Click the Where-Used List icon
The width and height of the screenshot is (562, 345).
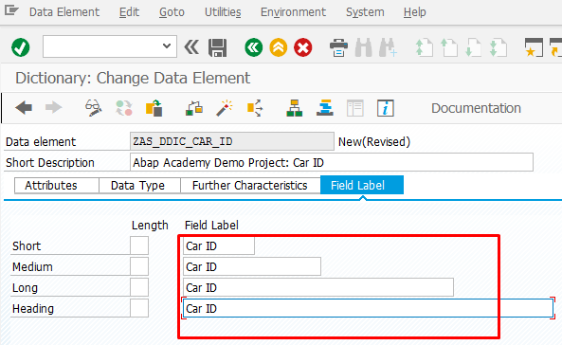tap(255, 108)
